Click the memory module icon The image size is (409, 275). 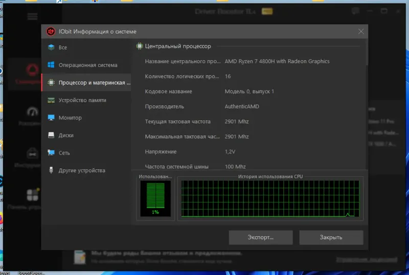click(x=51, y=100)
